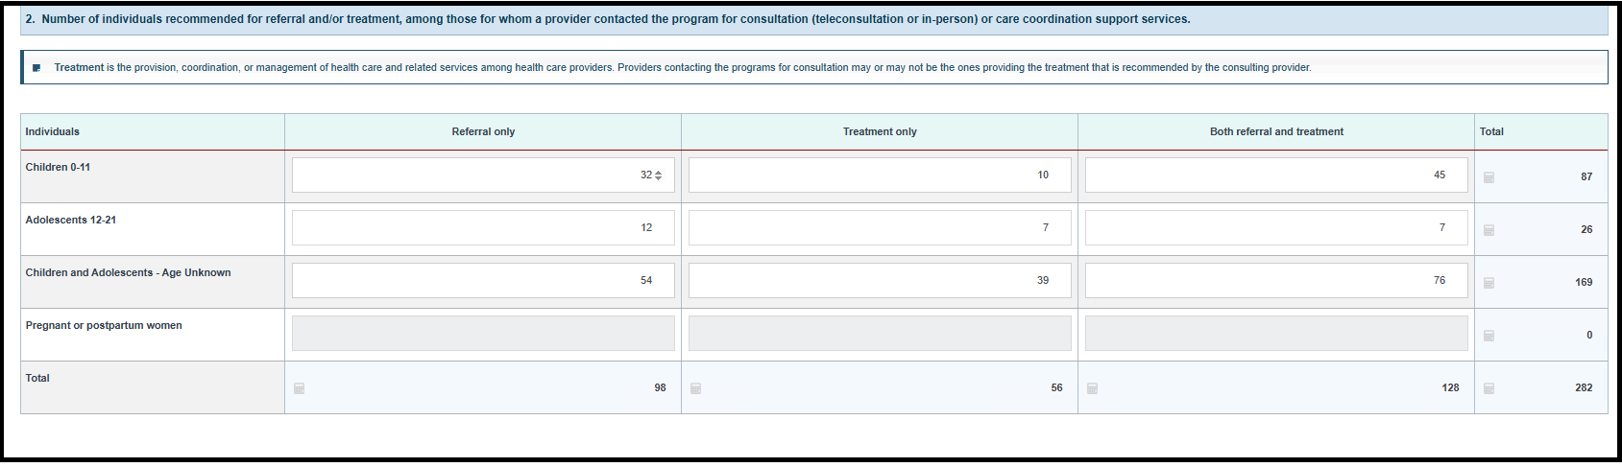Click calculator icon in Both referral and treatment total
1622x467 pixels.
click(x=1092, y=388)
